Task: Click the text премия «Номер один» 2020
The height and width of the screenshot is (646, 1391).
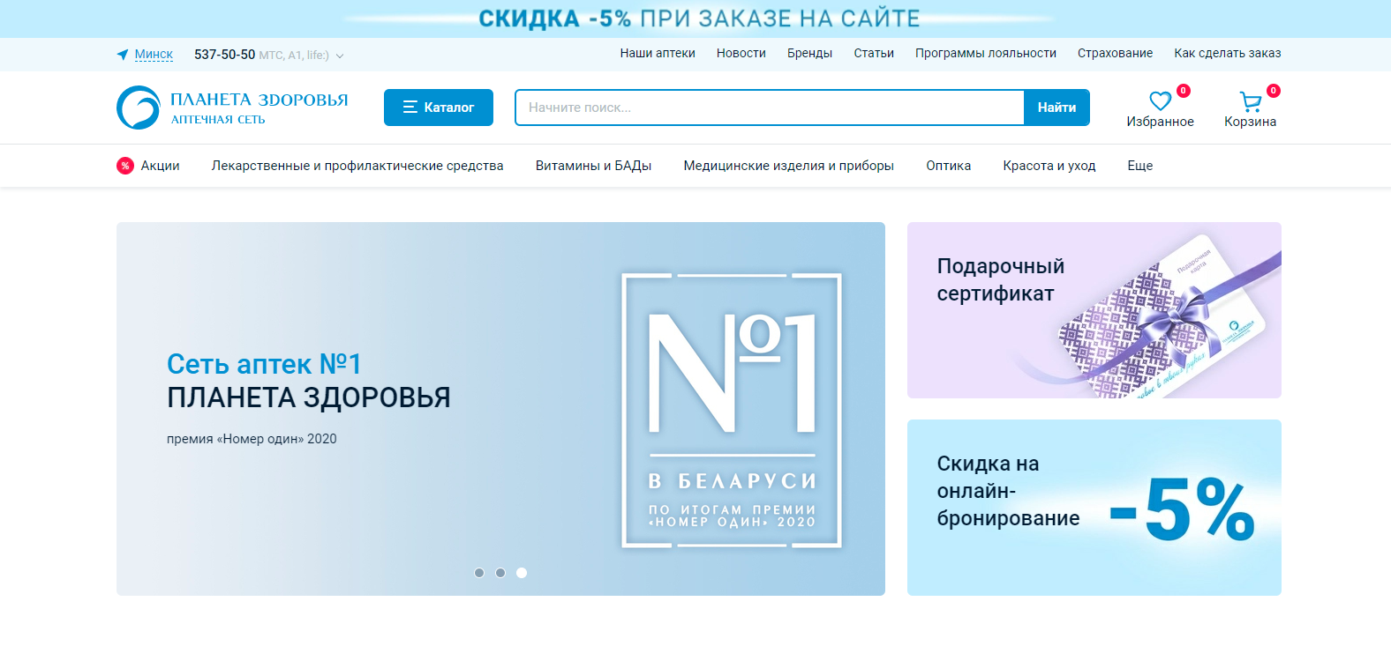Action: tap(252, 439)
